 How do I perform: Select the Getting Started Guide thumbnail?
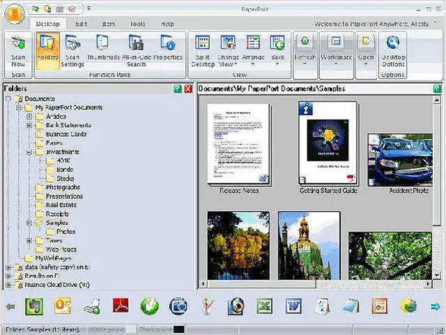pos(328,143)
